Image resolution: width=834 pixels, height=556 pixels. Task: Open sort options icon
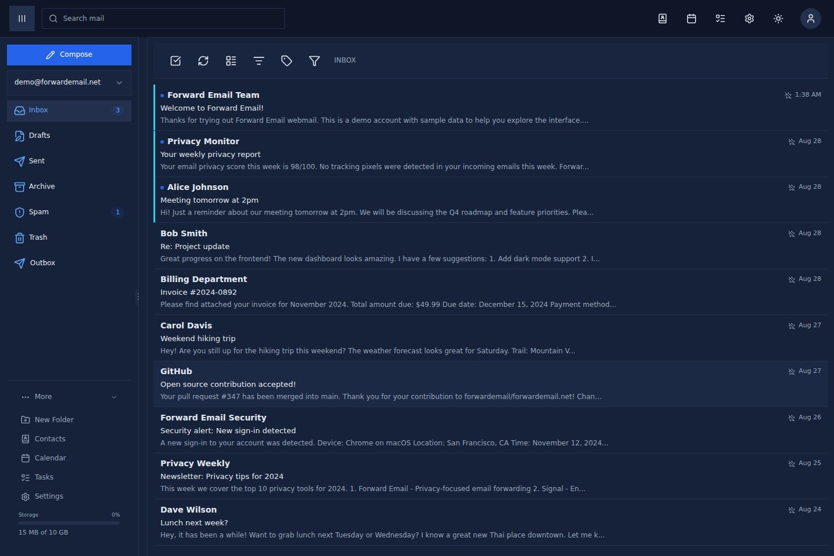(x=259, y=61)
